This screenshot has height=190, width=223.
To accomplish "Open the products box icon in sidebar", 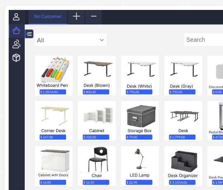I will coord(17,58).
